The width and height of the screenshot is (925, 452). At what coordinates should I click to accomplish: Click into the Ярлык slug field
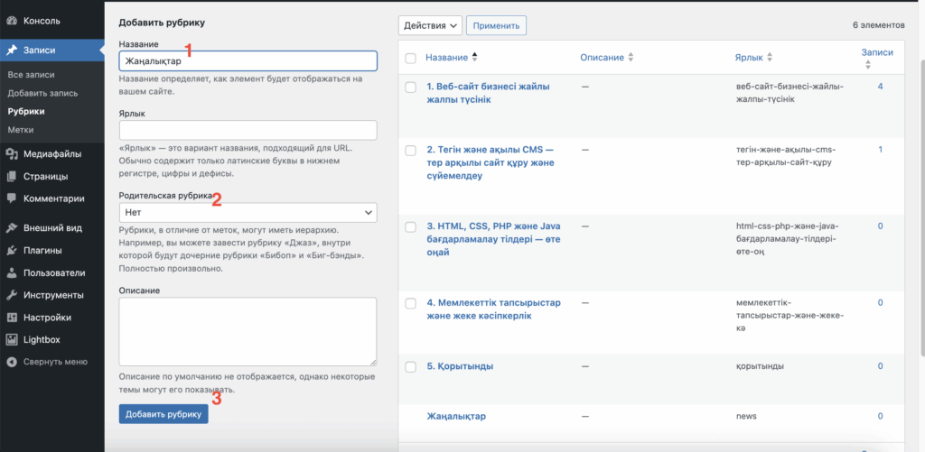pyautogui.click(x=248, y=130)
